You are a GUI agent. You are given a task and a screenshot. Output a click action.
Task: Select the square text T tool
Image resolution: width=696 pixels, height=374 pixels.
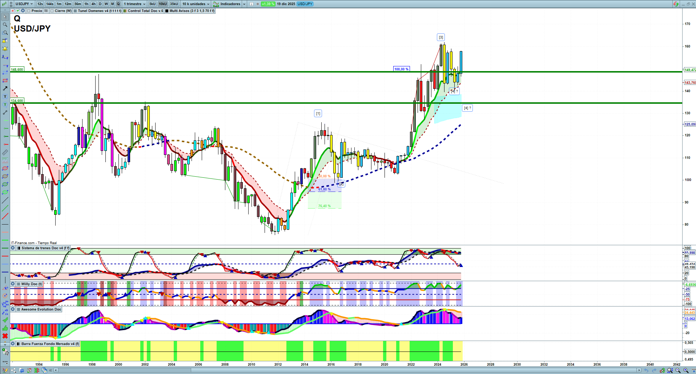tap(5, 96)
